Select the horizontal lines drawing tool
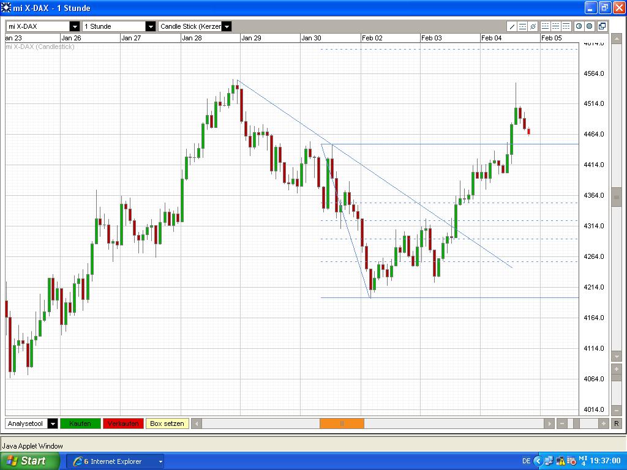Image resolution: width=627 pixels, height=470 pixels. point(522,26)
